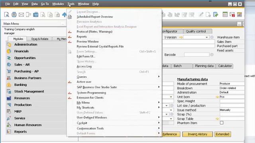Click the Lot size / production field
Image resolution: width=255 pixels, height=143 pixels.
tap(232, 106)
